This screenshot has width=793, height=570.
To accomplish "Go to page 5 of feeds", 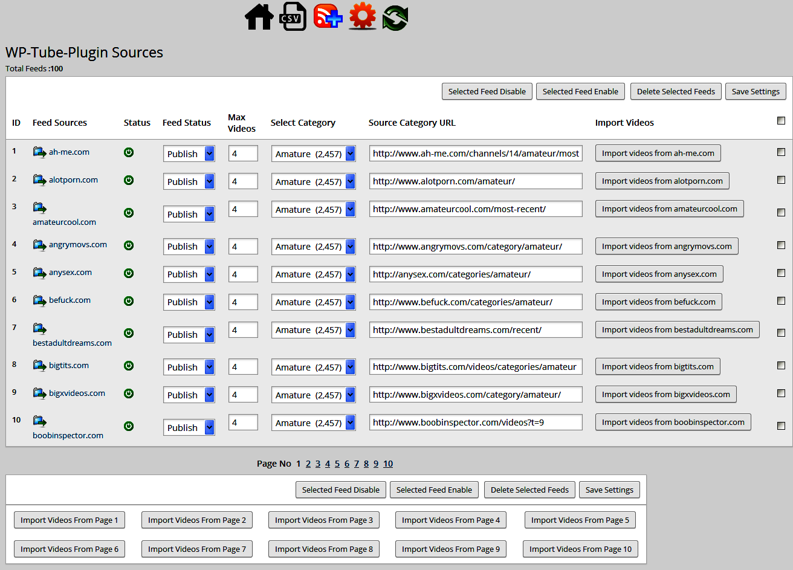I will 337,464.
